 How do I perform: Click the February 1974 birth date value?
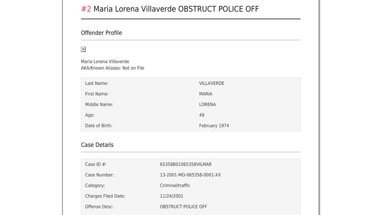coord(214,126)
